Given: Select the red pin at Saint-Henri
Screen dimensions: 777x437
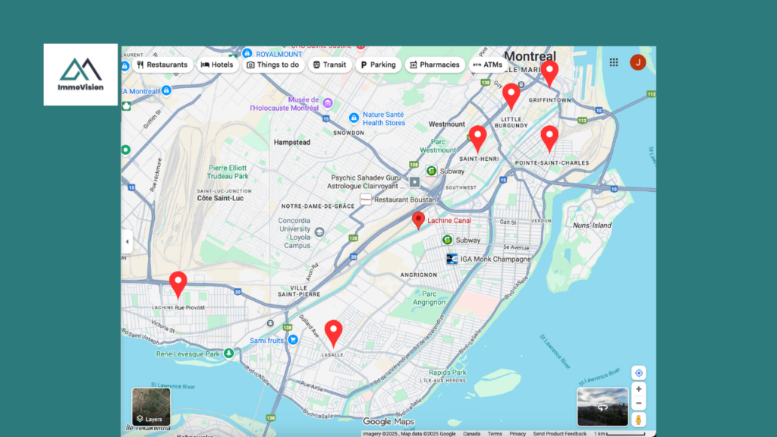Looking at the screenshot, I should (x=477, y=137).
